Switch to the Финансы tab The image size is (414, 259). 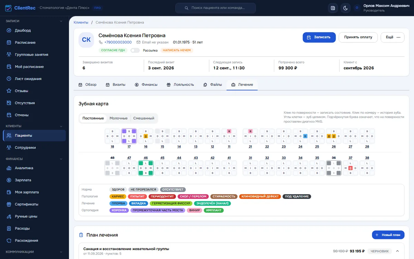(146, 85)
